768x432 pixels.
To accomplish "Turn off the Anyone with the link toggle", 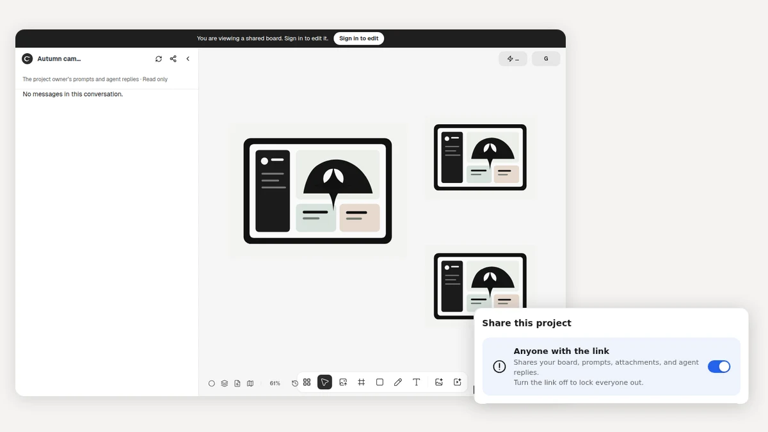I will (x=719, y=367).
